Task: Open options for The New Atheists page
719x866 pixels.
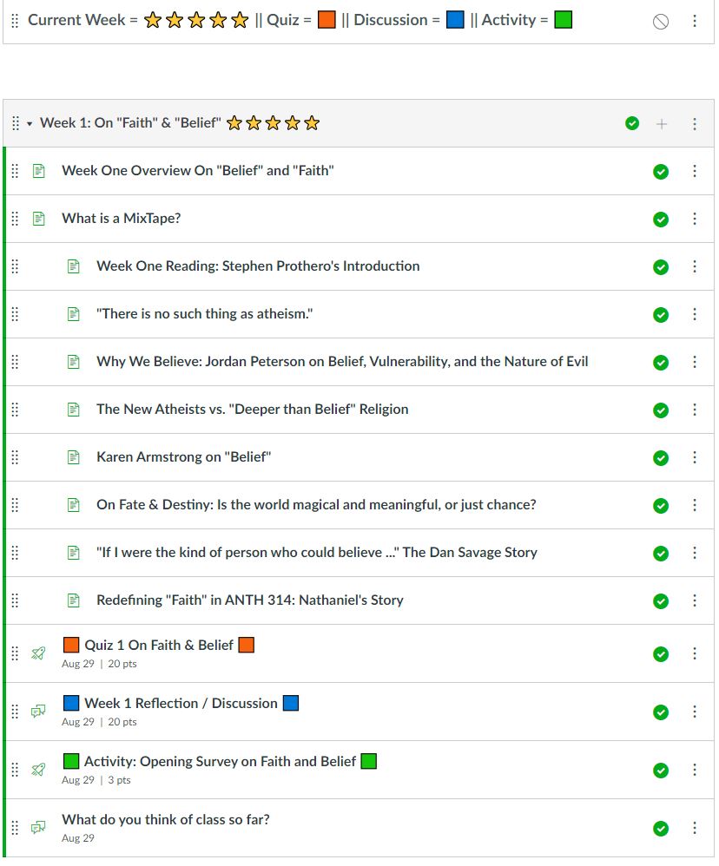Action: click(694, 410)
